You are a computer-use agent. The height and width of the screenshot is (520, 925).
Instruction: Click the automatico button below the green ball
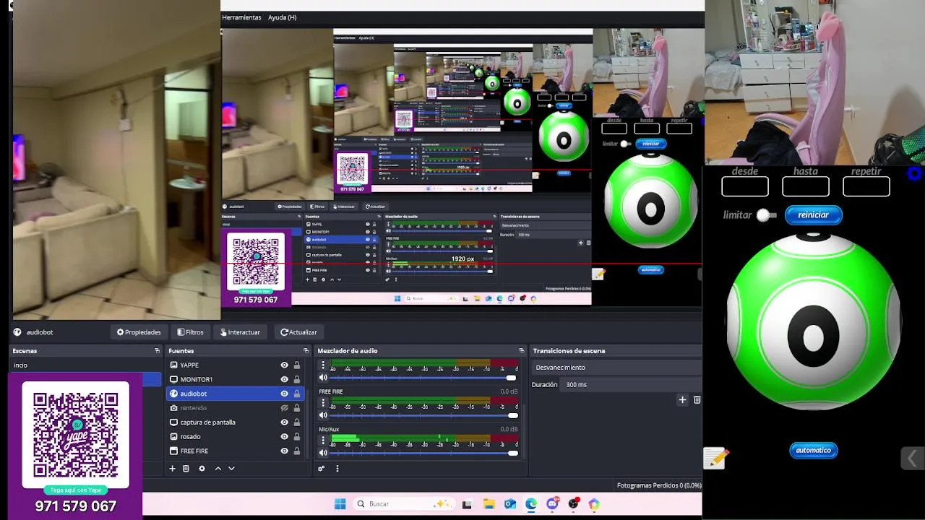coord(813,450)
